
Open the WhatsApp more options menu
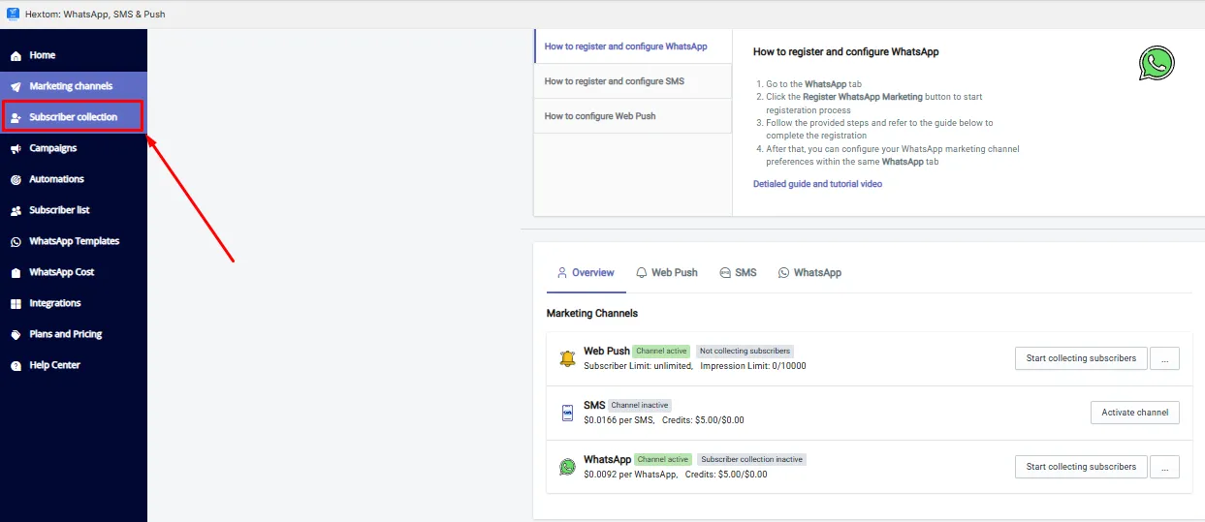pos(1164,467)
